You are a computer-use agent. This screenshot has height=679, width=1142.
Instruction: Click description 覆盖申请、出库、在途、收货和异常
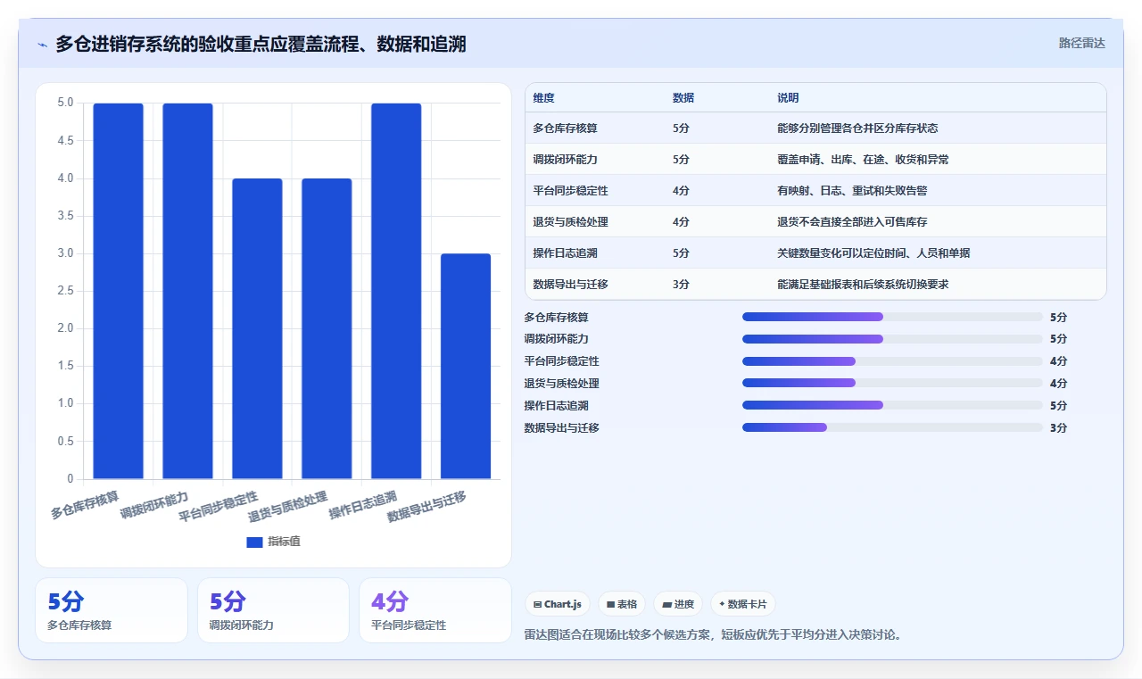[x=863, y=160]
